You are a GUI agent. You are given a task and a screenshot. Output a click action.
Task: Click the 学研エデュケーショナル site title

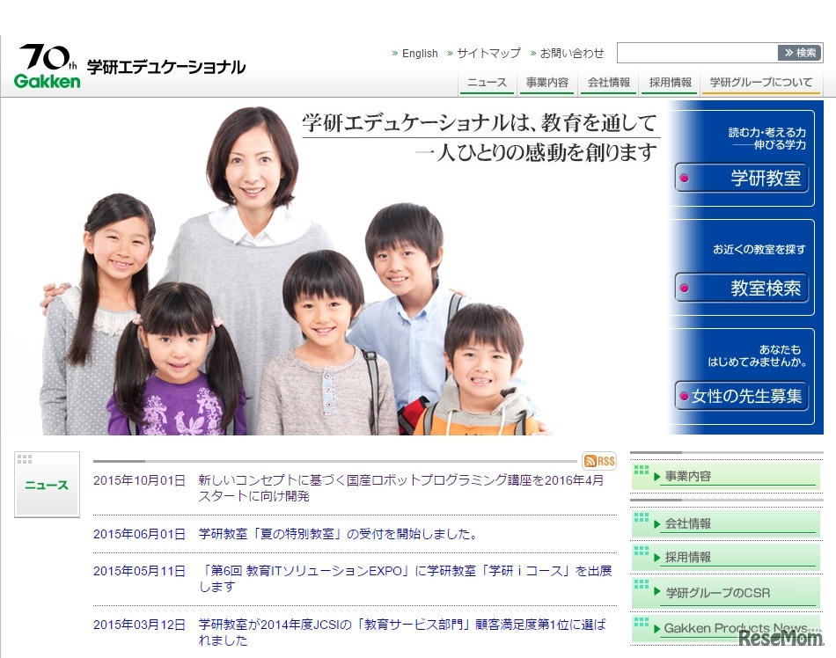click(x=166, y=68)
